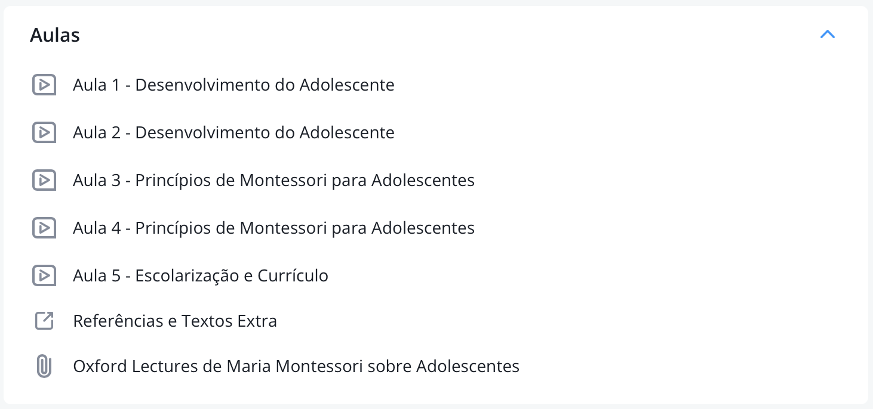Click the external link icon for Referências
Viewport: 873px width, 409px height.
(44, 321)
